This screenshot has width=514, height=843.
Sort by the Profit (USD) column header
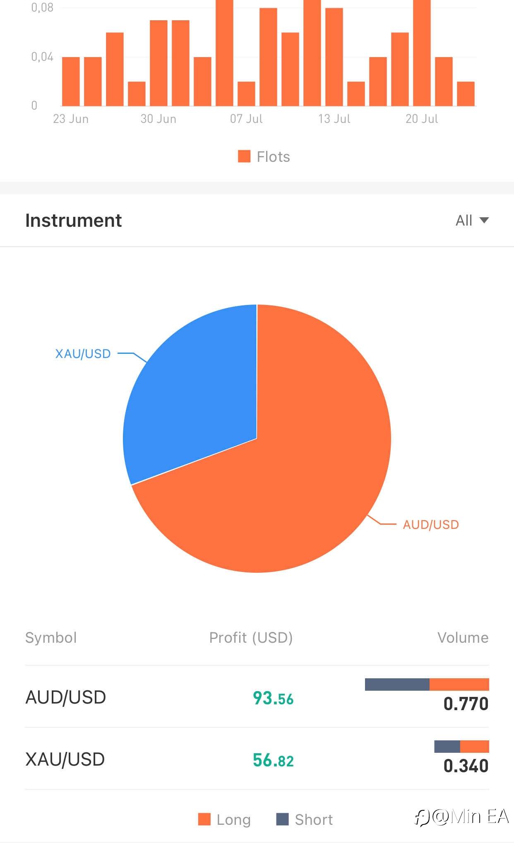coord(251,638)
